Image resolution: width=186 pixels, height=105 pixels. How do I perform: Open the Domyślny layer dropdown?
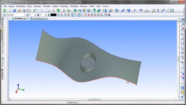25,15
